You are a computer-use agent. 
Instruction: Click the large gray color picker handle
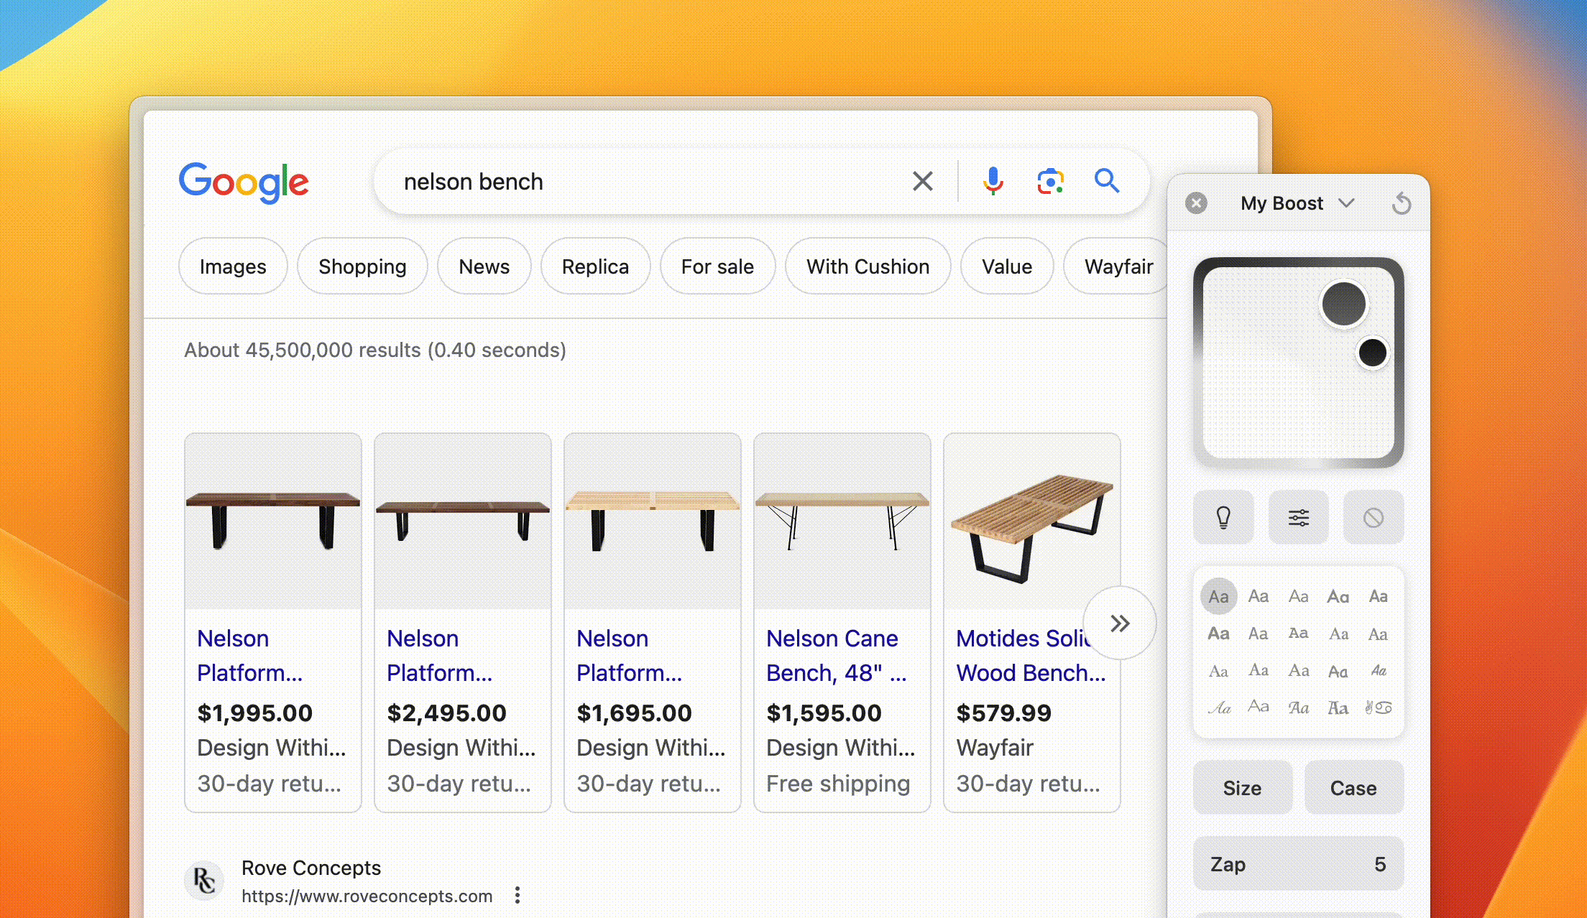(1344, 304)
